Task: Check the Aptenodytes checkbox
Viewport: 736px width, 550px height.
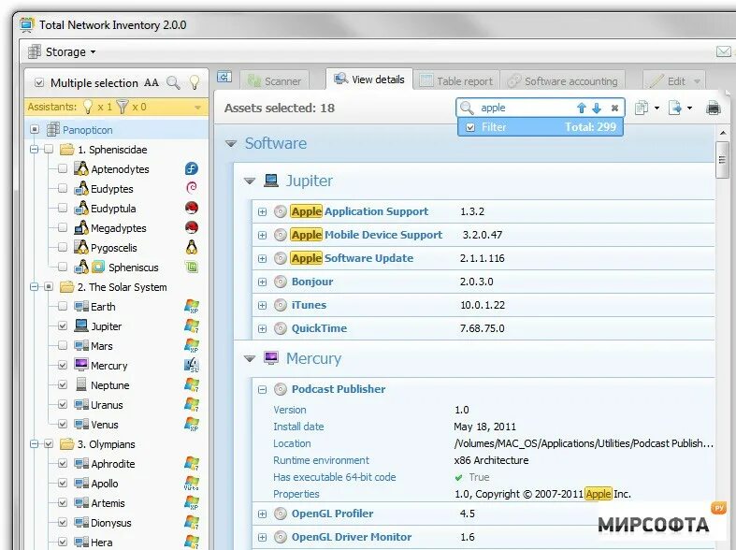Action: click(x=63, y=168)
